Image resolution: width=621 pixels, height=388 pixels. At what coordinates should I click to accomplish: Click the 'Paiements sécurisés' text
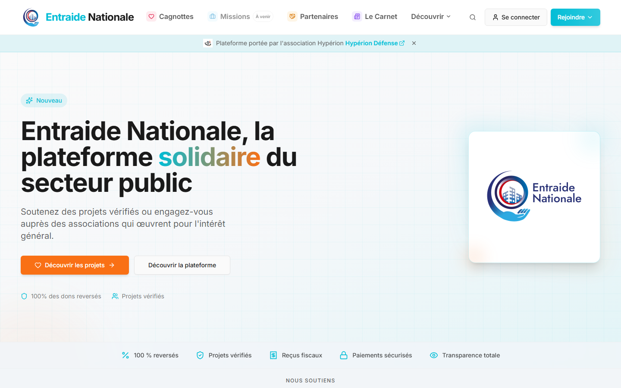[x=382, y=355]
